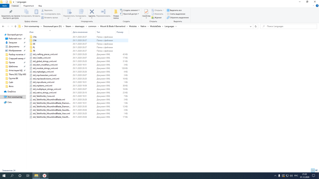
Task: Open the recent locations dropdown arrow
Action: coord(12,26)
